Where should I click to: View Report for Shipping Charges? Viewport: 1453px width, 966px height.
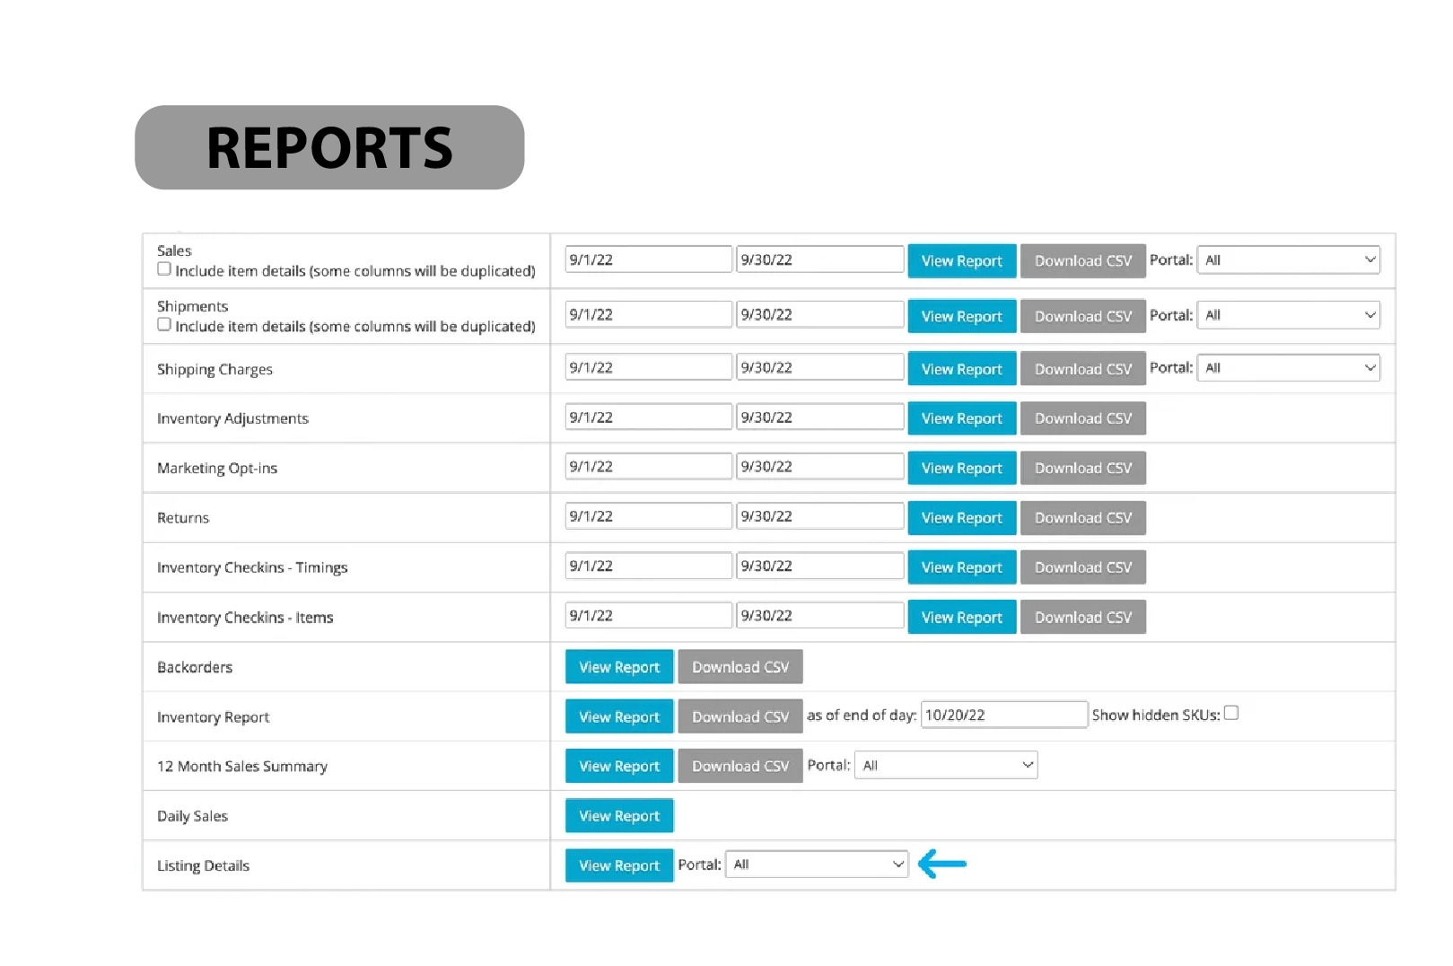[x=962, y=369]
